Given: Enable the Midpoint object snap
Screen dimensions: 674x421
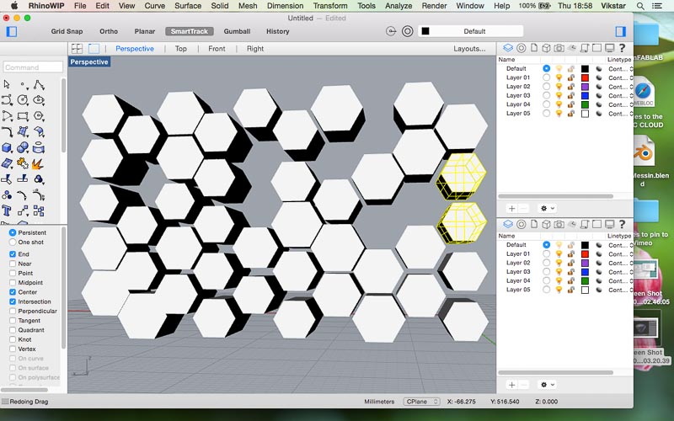Looking at the screenshot, I should tap(13, 283).
